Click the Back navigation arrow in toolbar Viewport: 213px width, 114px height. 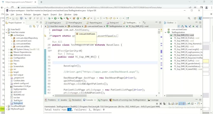[x=114, y=18]
